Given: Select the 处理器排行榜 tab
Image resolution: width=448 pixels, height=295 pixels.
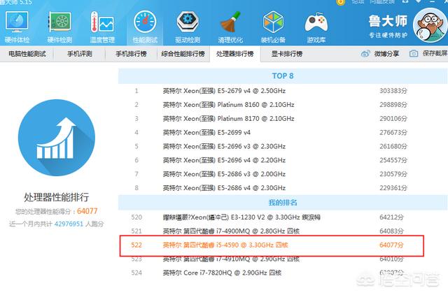Looking at the screenshot, I should 235,54.
